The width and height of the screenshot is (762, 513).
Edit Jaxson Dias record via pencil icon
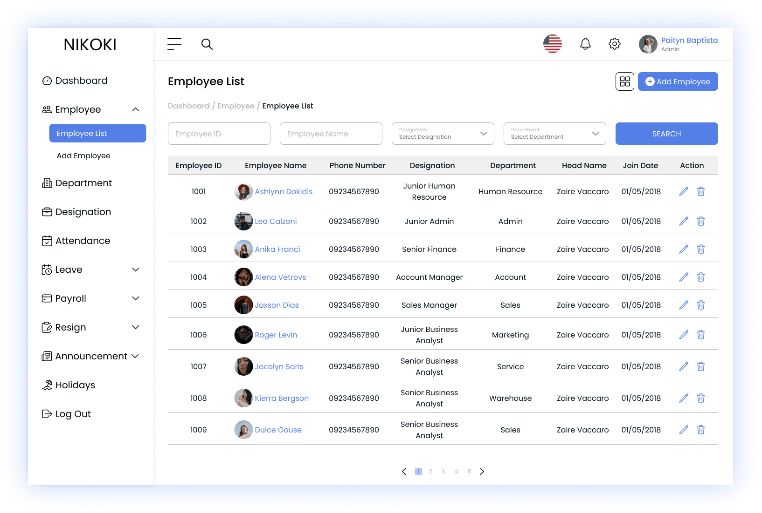pos(684,305)
